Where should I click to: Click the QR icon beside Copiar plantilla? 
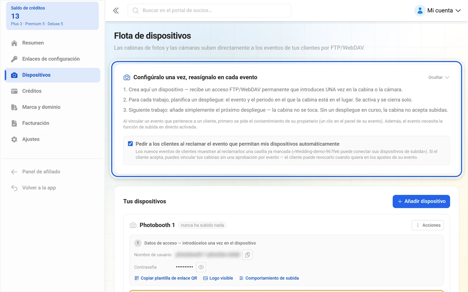point(136,278)
